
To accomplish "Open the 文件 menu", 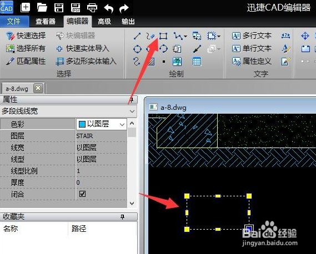I will tap(14, 21).
